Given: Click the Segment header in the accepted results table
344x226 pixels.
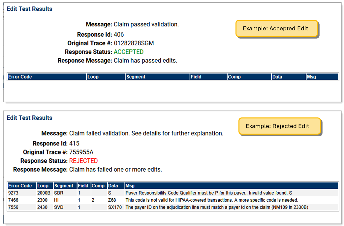Looking at the screenshot, I should [136, 77].
